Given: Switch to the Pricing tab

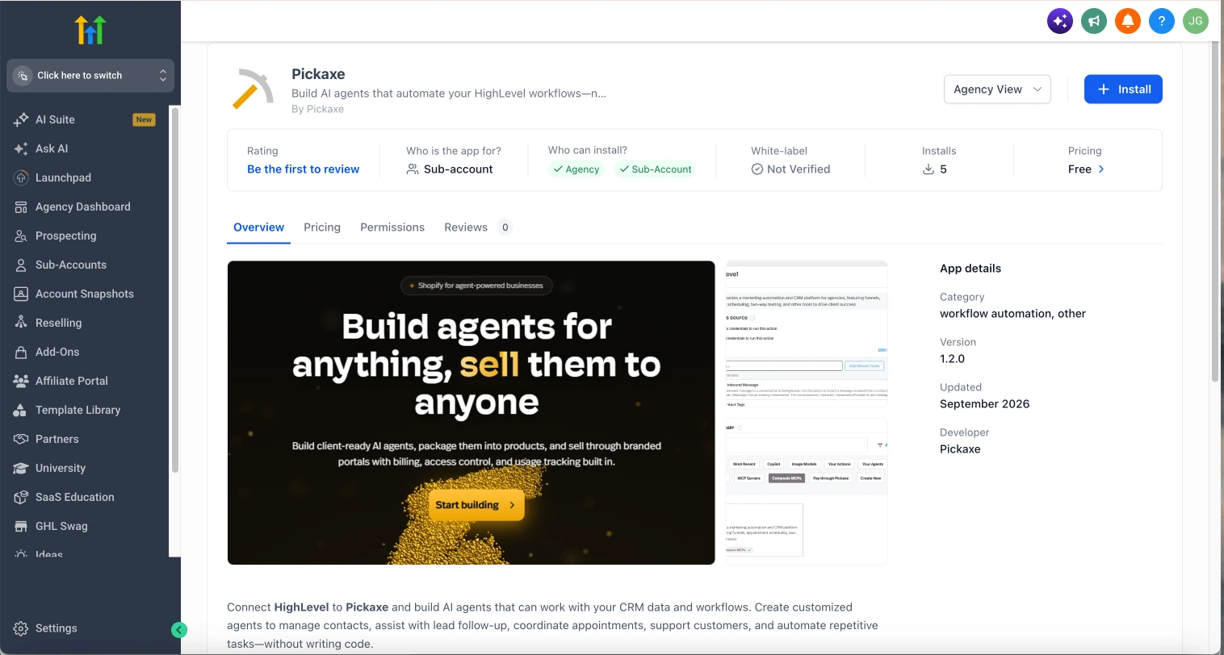Looking at the screenshot, I should pos(322,227).
